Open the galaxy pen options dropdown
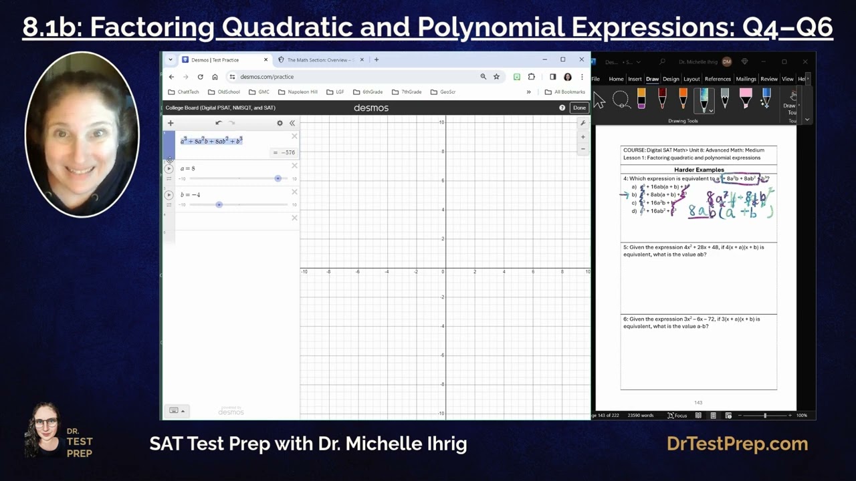 point(710,111)
